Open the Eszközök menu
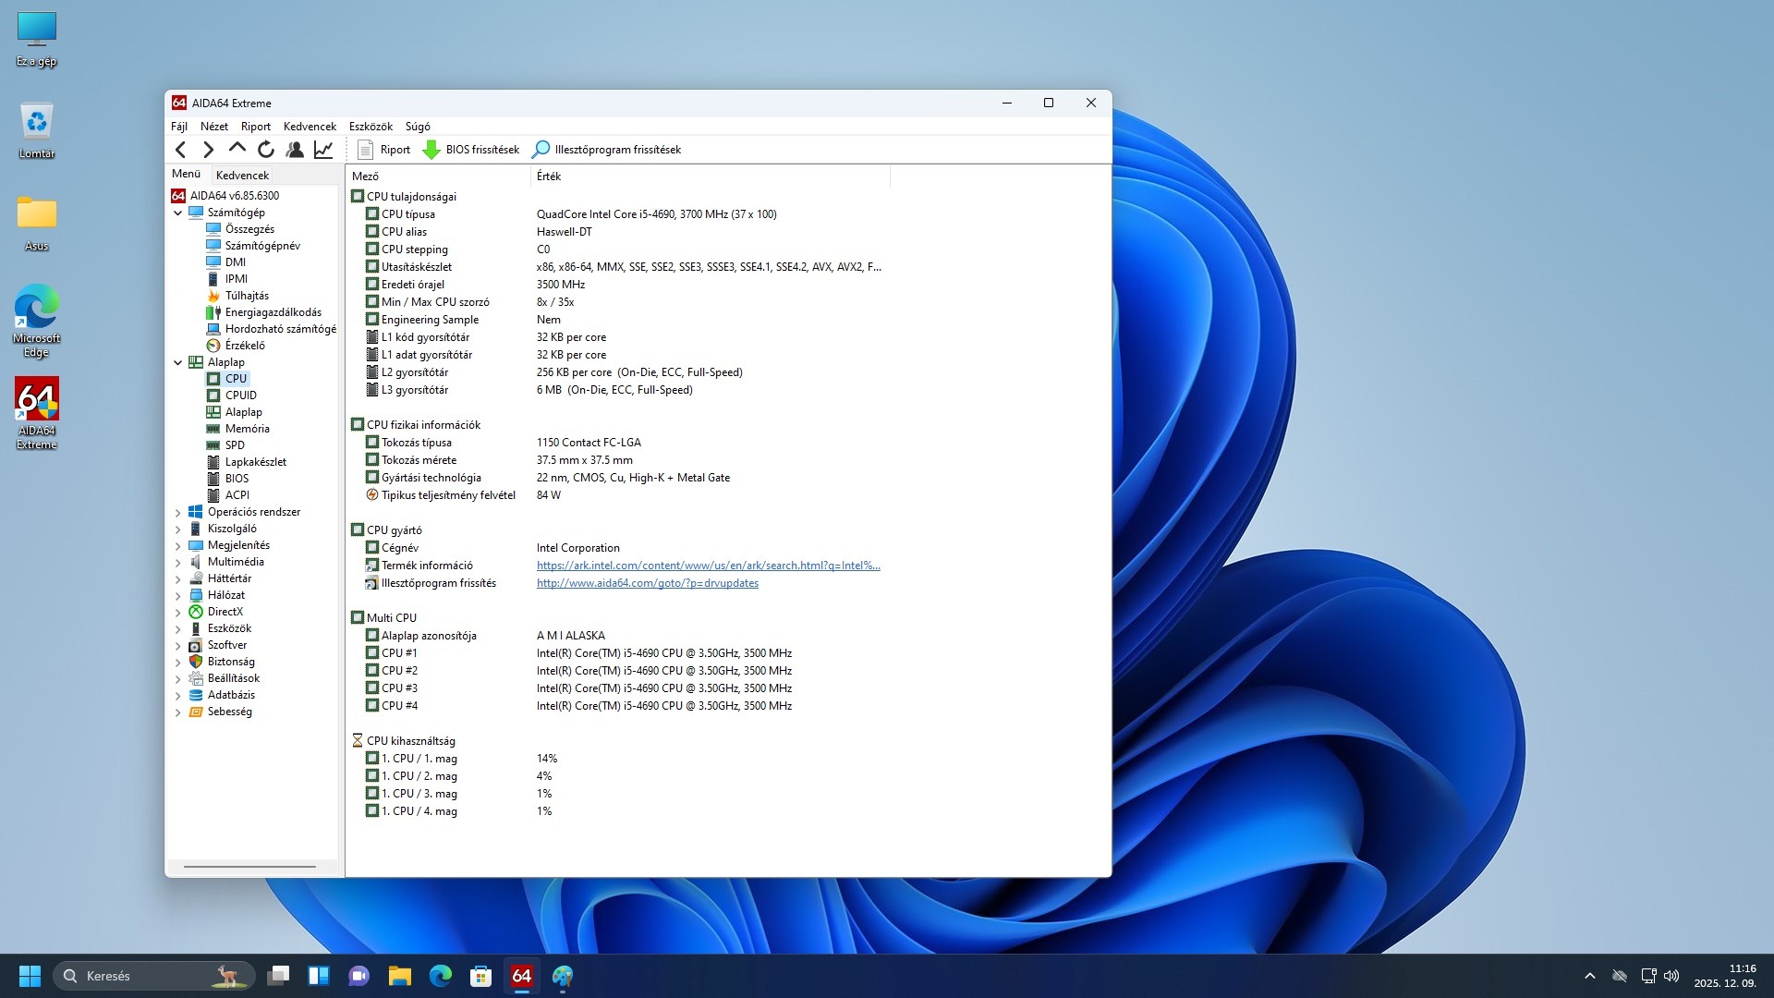 371,127
